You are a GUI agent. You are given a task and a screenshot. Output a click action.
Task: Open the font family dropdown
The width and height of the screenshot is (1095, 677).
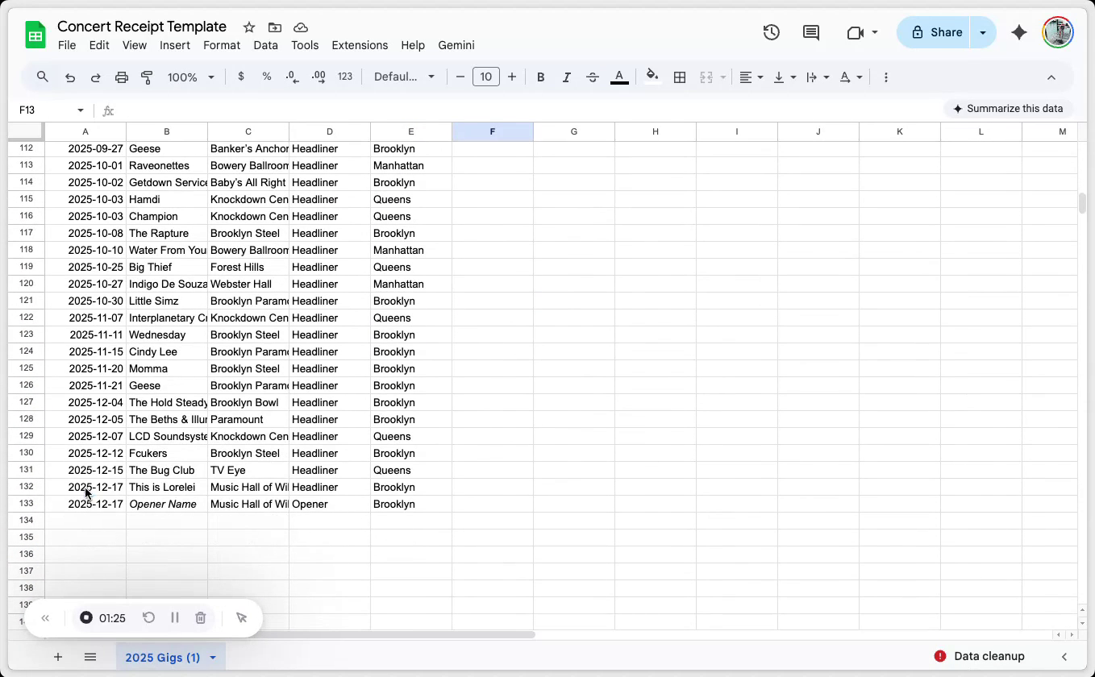[x=404, y=77]
